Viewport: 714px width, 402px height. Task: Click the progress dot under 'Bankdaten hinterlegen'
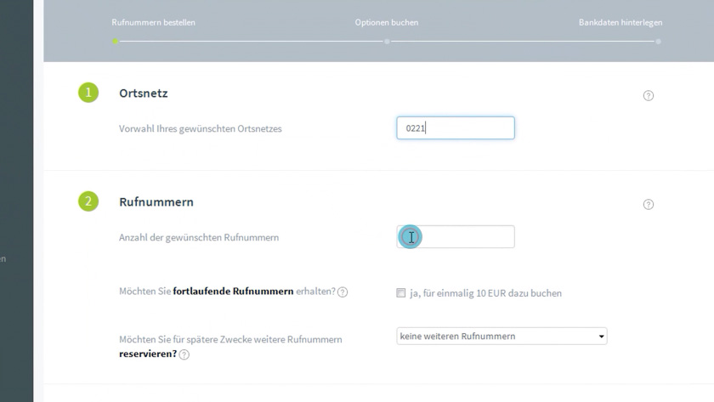[x=659, y=41]
